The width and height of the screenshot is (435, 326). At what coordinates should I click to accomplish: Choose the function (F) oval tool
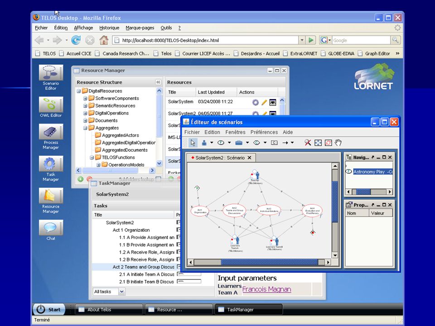(x=221, y=143)
